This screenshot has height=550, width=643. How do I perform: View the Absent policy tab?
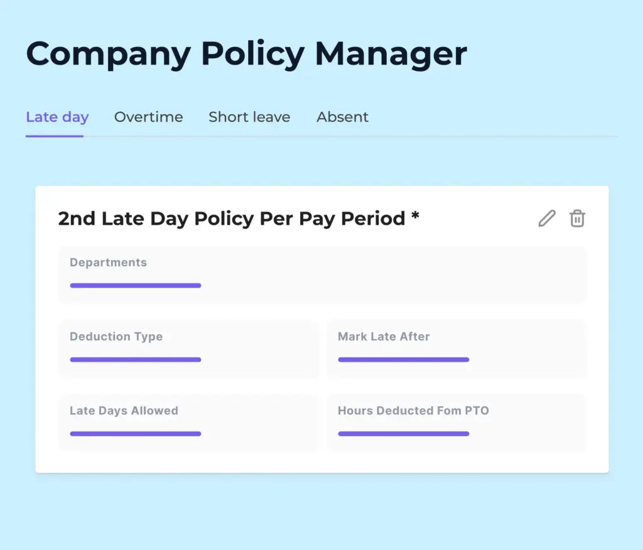(x=342, y=117)
